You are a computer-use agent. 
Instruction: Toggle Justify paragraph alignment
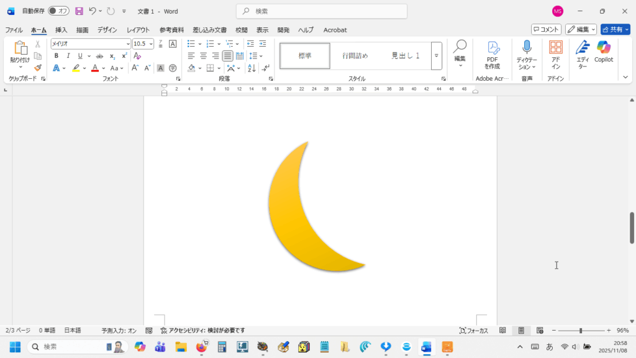pyautogui.click(x=228, y=56)
